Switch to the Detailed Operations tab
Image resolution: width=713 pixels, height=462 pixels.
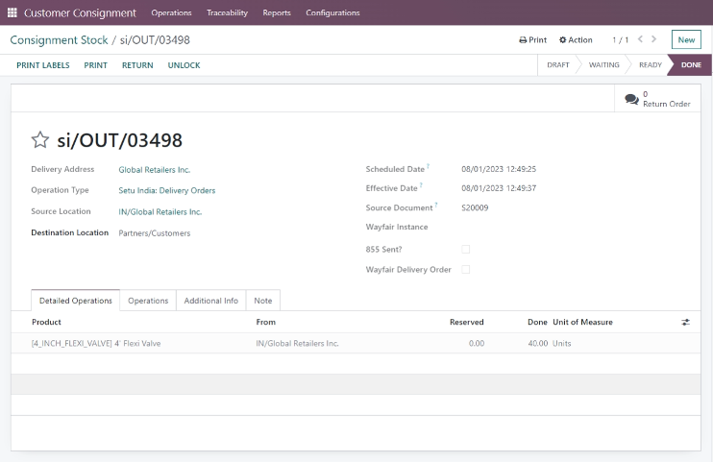click(76, 301)
